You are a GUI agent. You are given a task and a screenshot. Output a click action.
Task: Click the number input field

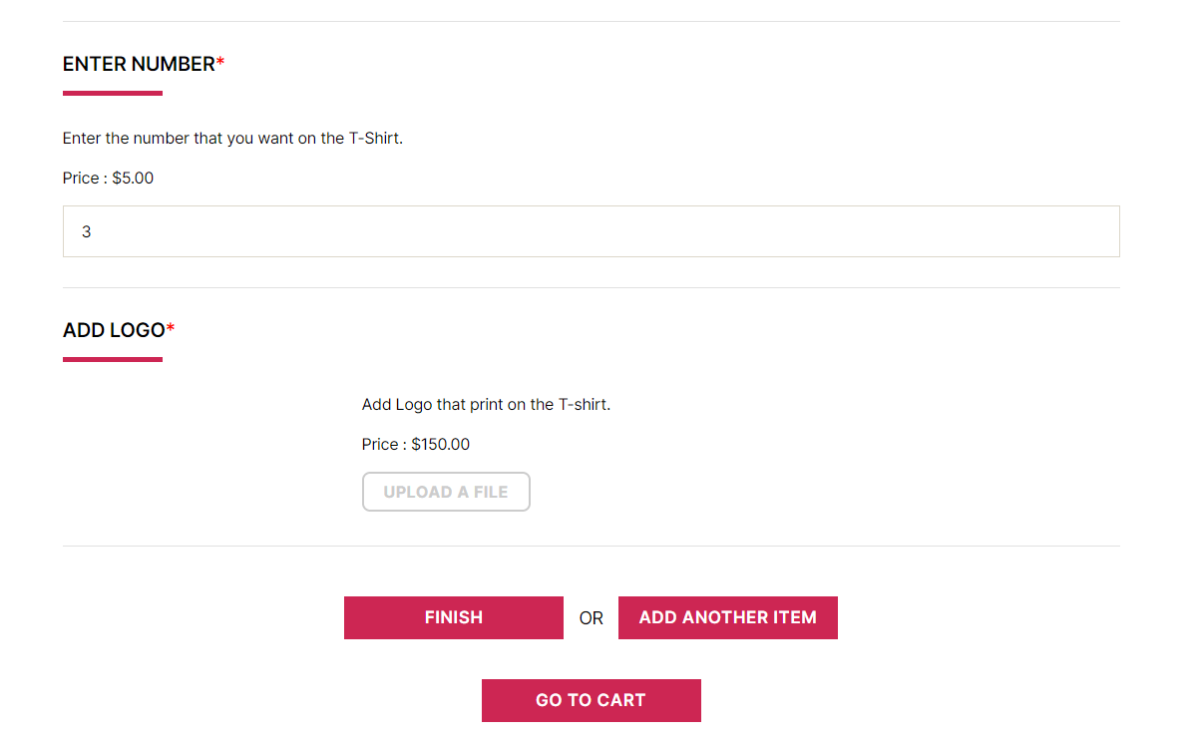click(591, 231)
